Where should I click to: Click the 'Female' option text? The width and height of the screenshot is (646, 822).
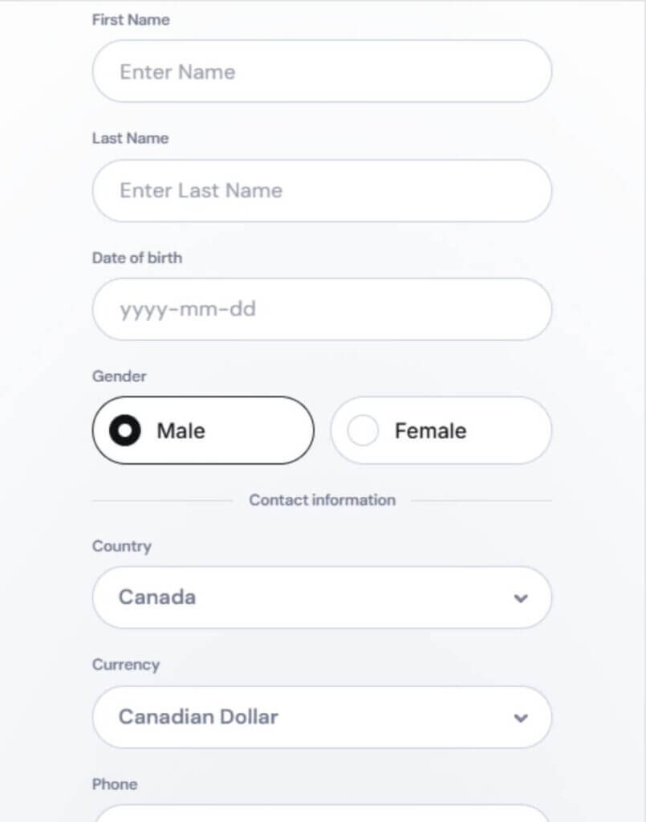tap(430, 431)
